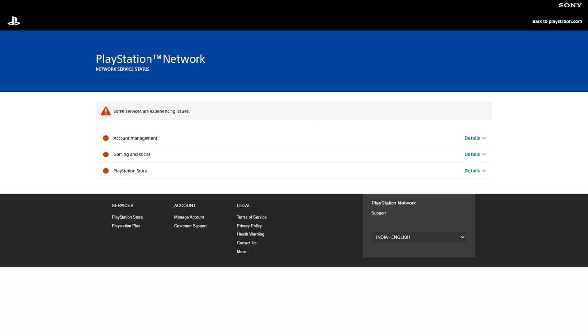Click the red status indicator for PlayStation Store
588x331 pixels.
click(x=106, y=171)
